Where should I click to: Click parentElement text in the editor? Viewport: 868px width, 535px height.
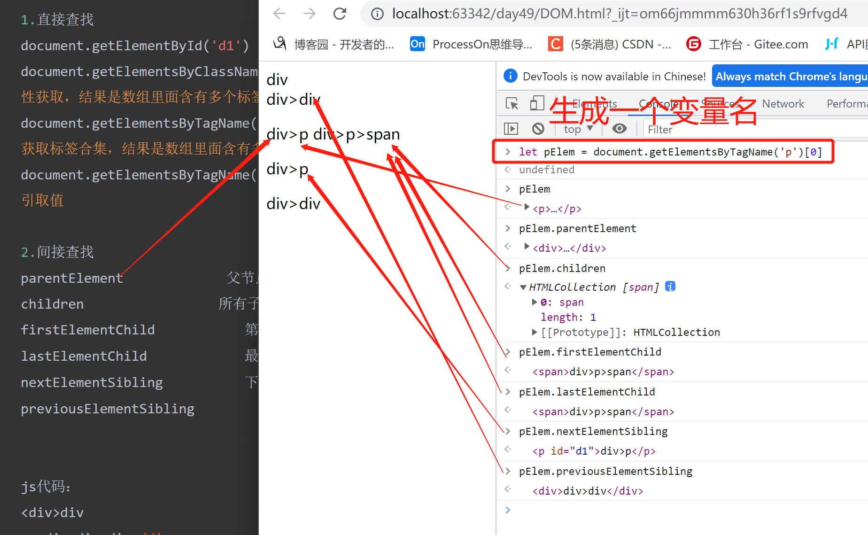click(72, 278)
